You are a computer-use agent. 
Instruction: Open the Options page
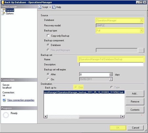pos(10,14)
